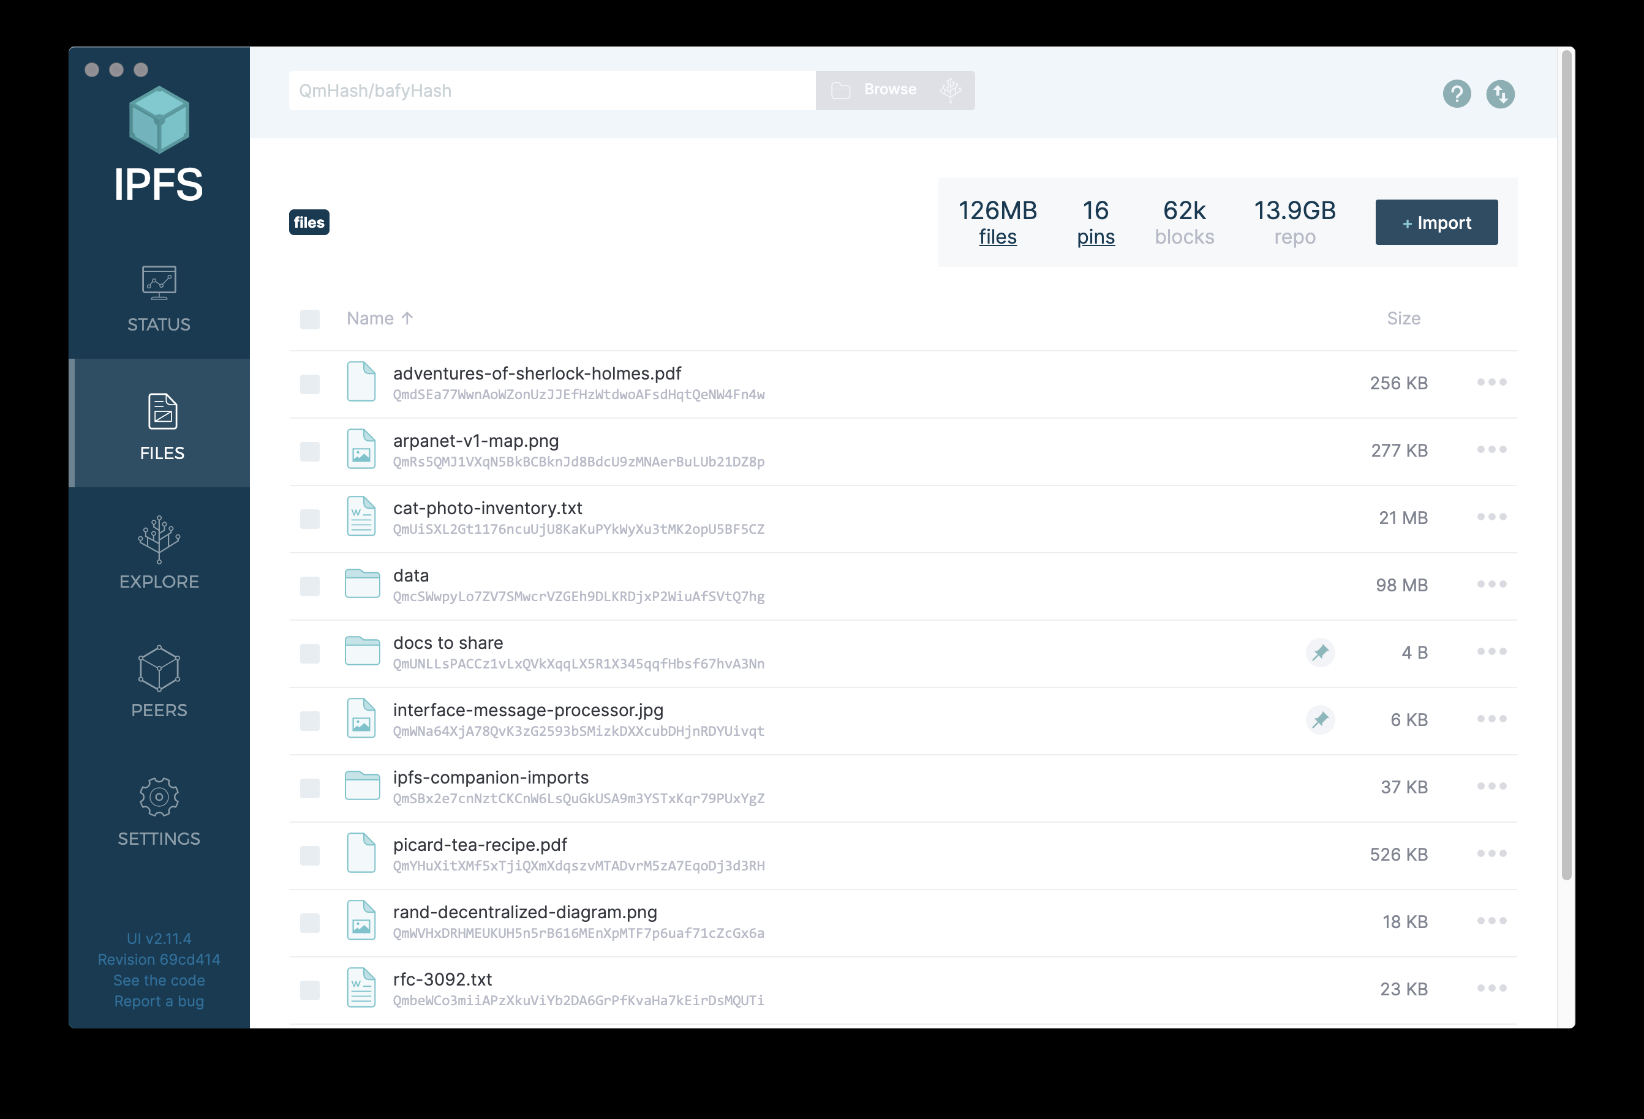The width and height of the screenshot is (1644, 1119).
Task: Click the QmHash/bafyHash input field
Action: 552,91
